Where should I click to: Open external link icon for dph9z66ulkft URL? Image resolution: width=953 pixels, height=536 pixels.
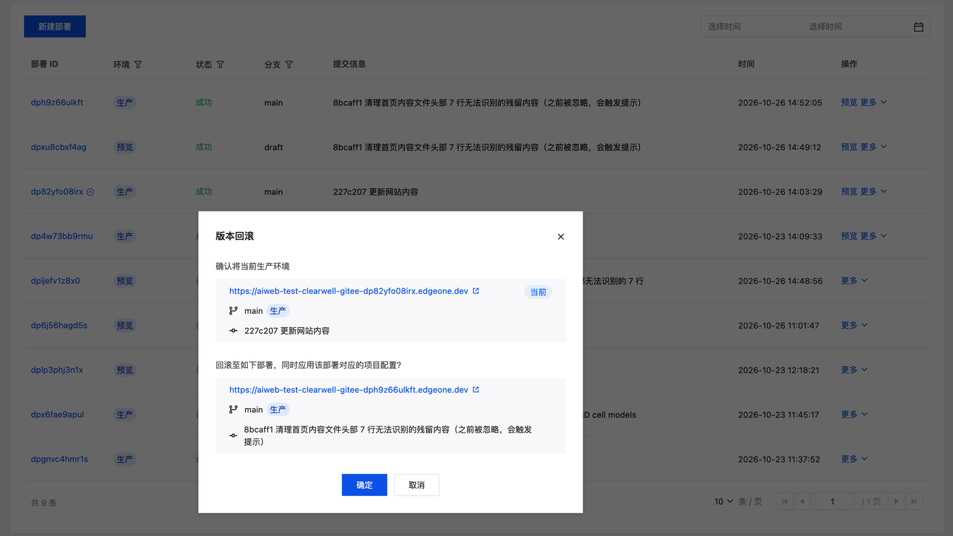click(x=476, y=390)
